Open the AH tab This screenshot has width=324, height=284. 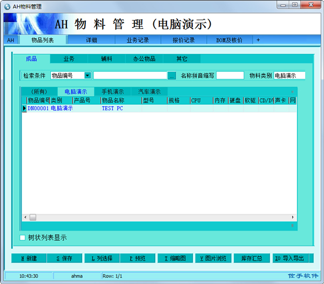point(11,40)
